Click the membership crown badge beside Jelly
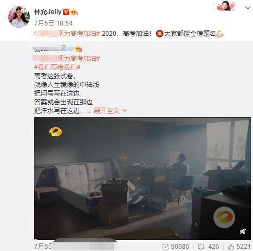Image resolution: width=253 pixels, height=251 pixels. (74, 12)
